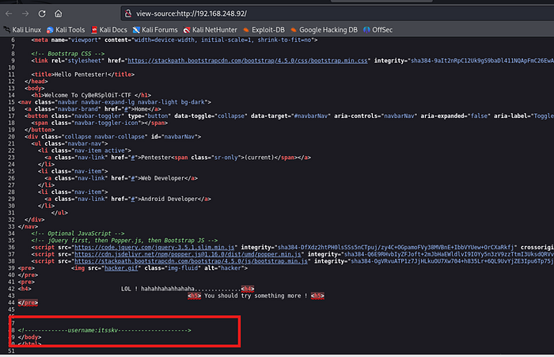
Task: Open the Google Hacking DB bookmark
Action: pyautogui.click(x=324, y=30)
